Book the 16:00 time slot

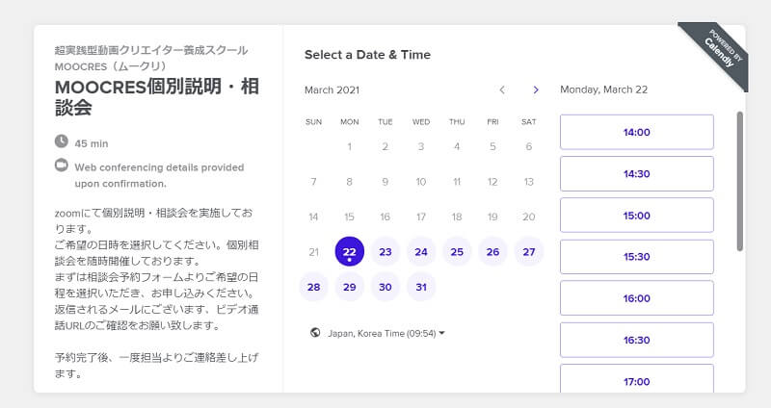pos(636,298)
